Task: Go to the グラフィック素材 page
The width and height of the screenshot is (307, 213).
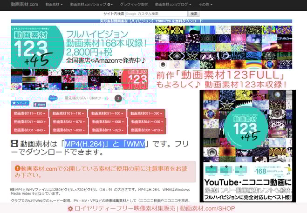Action: coord(134,4)
